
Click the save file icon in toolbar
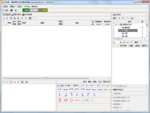pos(11,10)
